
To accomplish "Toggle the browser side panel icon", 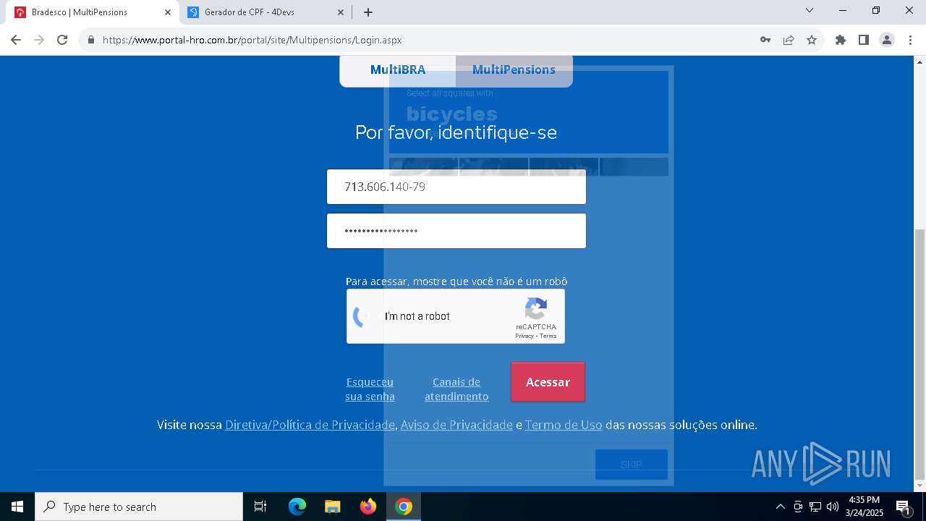I will 864,40.
